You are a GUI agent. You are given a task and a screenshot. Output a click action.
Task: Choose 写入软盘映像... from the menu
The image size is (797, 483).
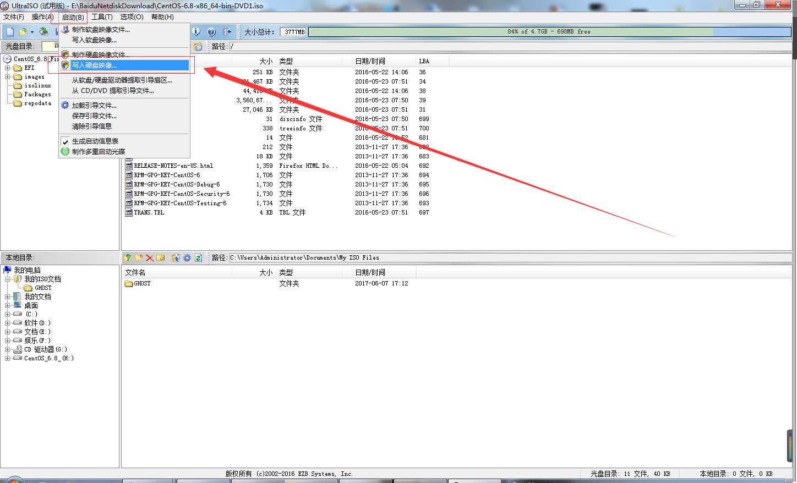(x=124, y=40)
